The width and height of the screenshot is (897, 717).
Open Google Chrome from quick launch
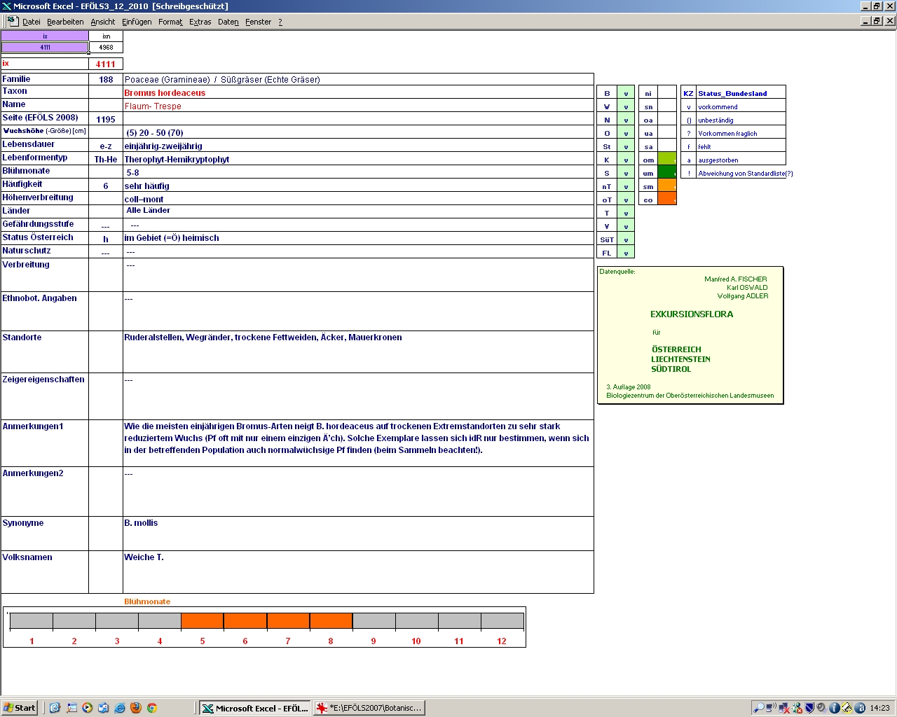[x=152, y=708]
